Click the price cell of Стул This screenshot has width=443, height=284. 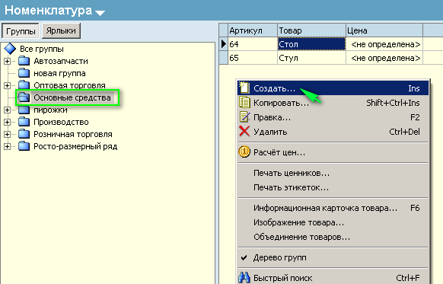384,58
